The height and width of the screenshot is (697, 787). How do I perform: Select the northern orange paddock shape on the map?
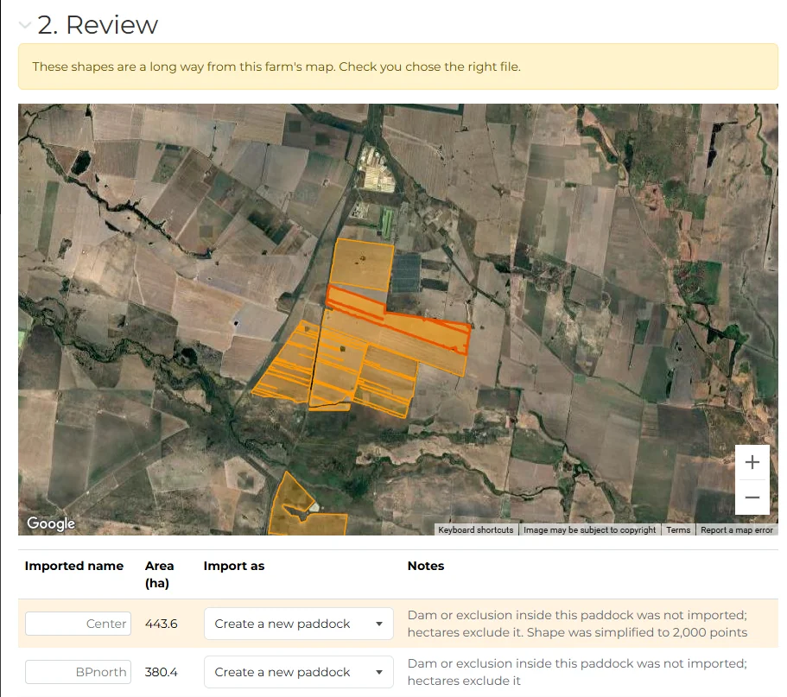(361, 265)
